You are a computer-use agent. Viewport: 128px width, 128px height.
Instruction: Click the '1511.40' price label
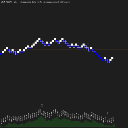7,118
